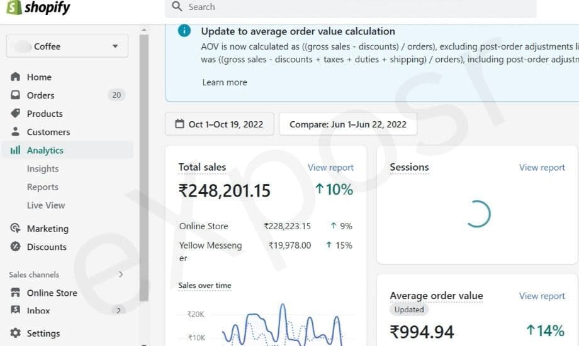The image size is (579, 346).
Task: Click the 15% increase for Yellow Messenger
Action: 339,246
